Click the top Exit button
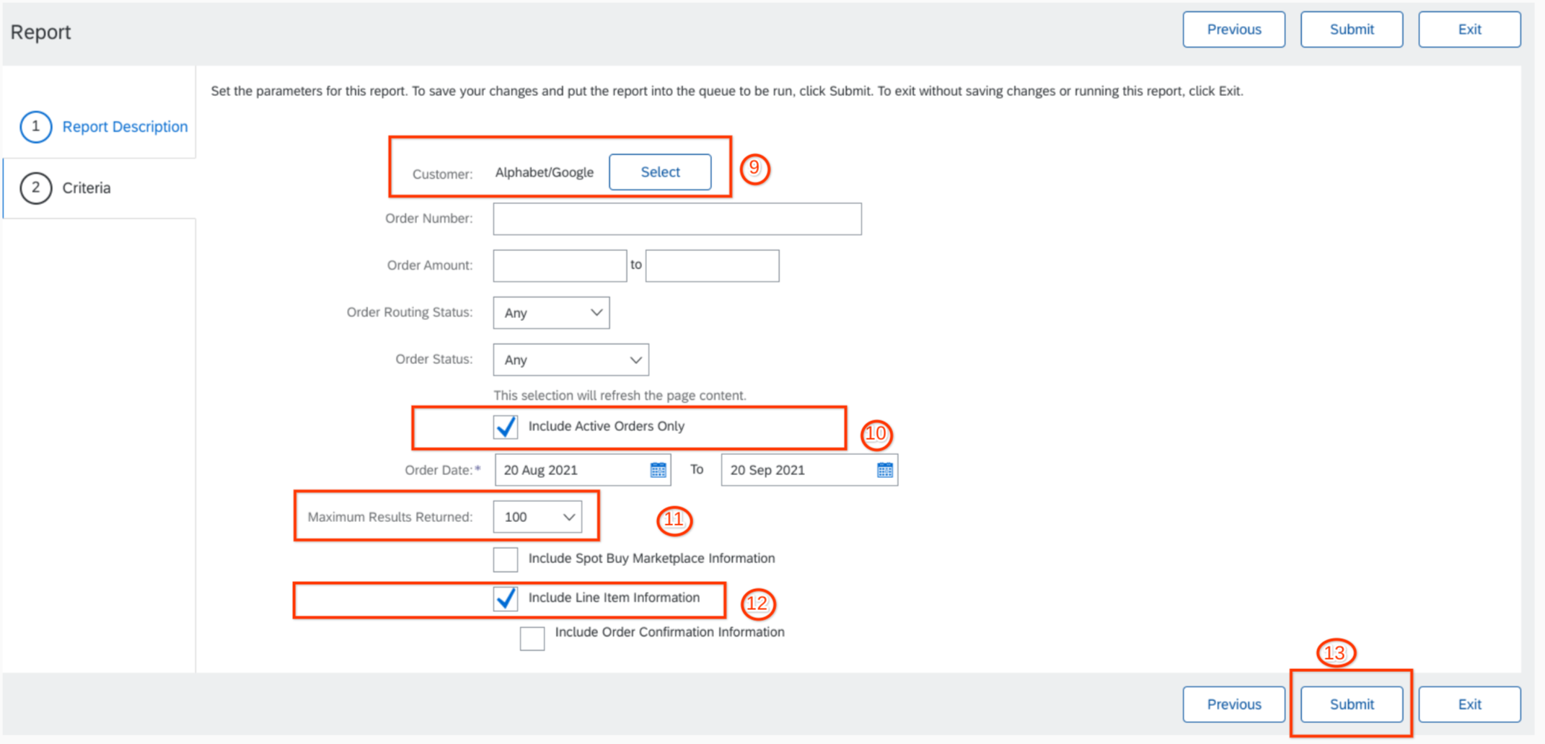 tap(1469, 30)
